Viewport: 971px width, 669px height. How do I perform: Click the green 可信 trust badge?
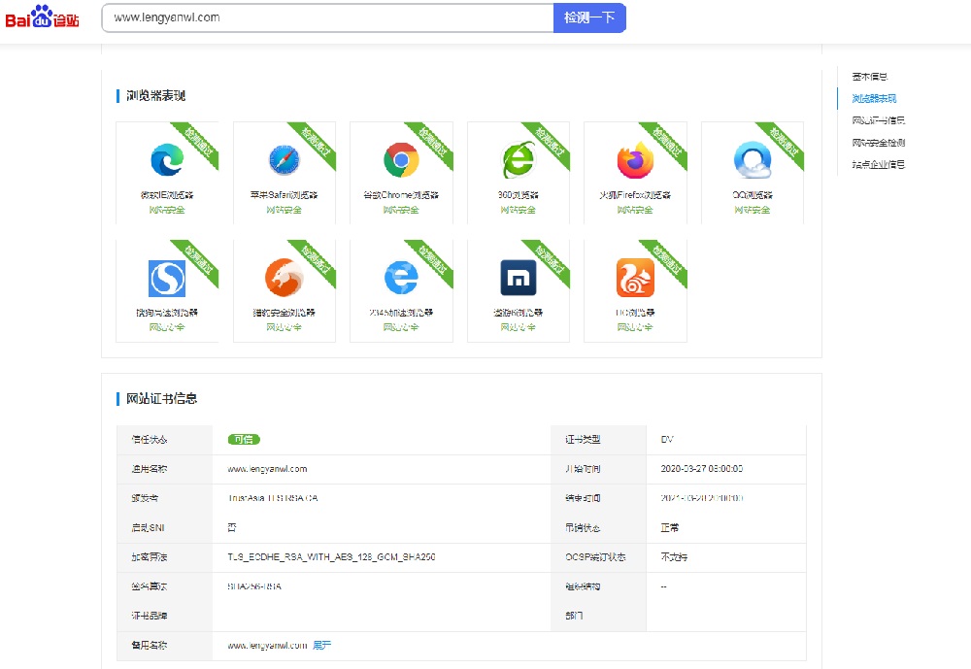[244, 439]
